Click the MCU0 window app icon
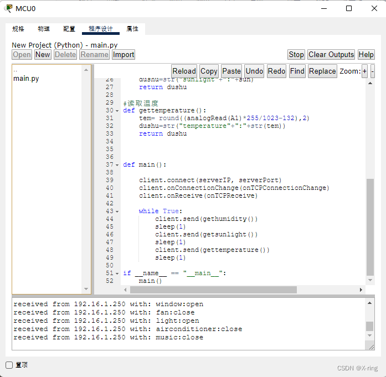Viewport: 386px width, 377px height. (9, 8)
